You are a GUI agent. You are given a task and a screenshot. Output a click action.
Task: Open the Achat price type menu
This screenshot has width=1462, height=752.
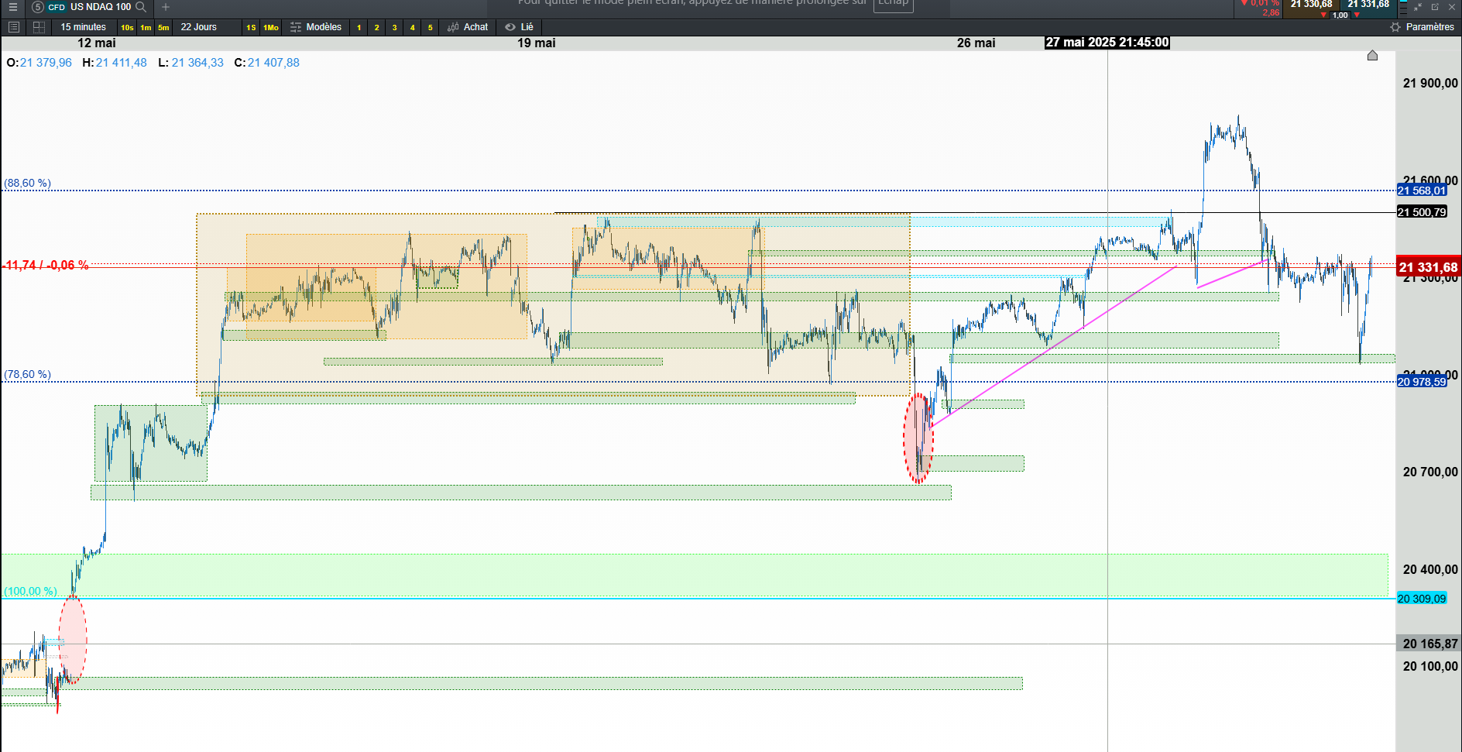pyautogui.click(x=468, y=27)
